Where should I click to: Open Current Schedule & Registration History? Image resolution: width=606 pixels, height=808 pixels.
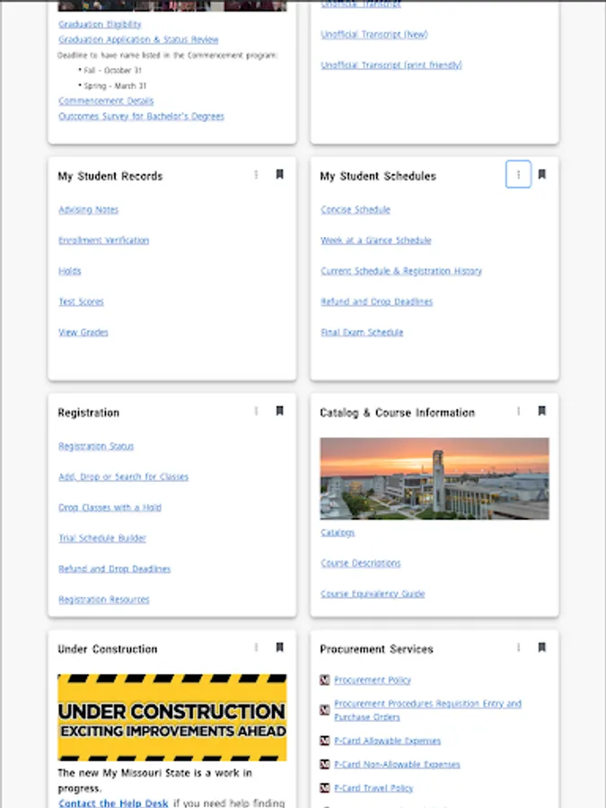pyautogui.click(x=401, y=271)
